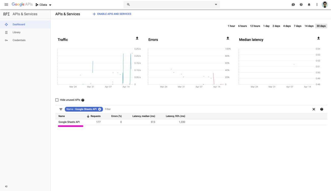The height and width of the screenshot is (191, 331).
Task: Open the help question mark icon
Action: tap(301, 5)
